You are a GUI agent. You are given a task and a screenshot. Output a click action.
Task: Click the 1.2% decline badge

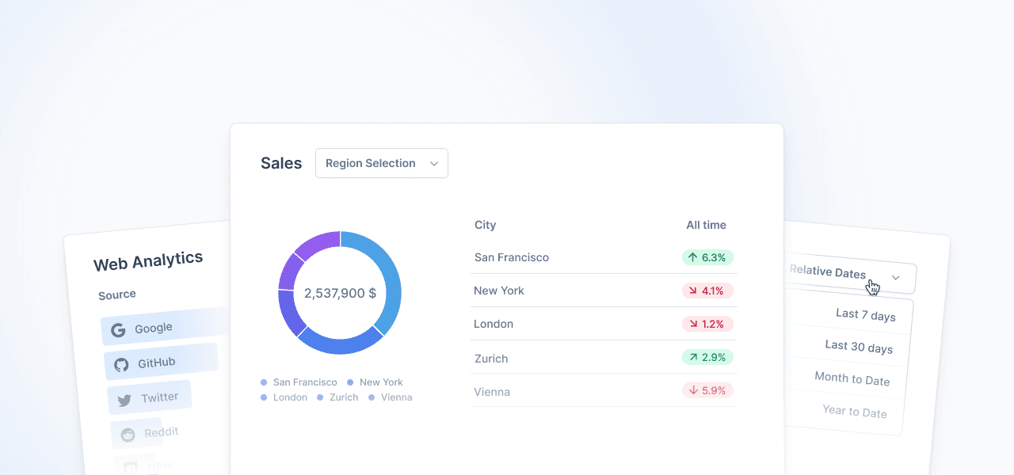[708, 324]
